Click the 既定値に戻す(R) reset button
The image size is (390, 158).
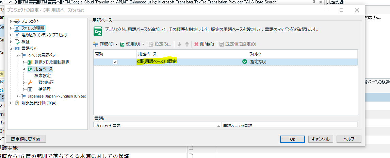[26, 139]
